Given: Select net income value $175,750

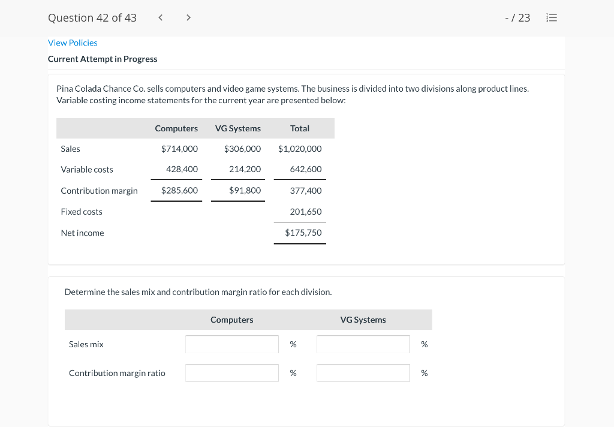Looking at the screenshot, I should point(303,233).
